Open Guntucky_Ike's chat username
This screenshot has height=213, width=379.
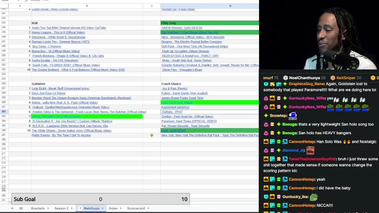click(295, 197)
